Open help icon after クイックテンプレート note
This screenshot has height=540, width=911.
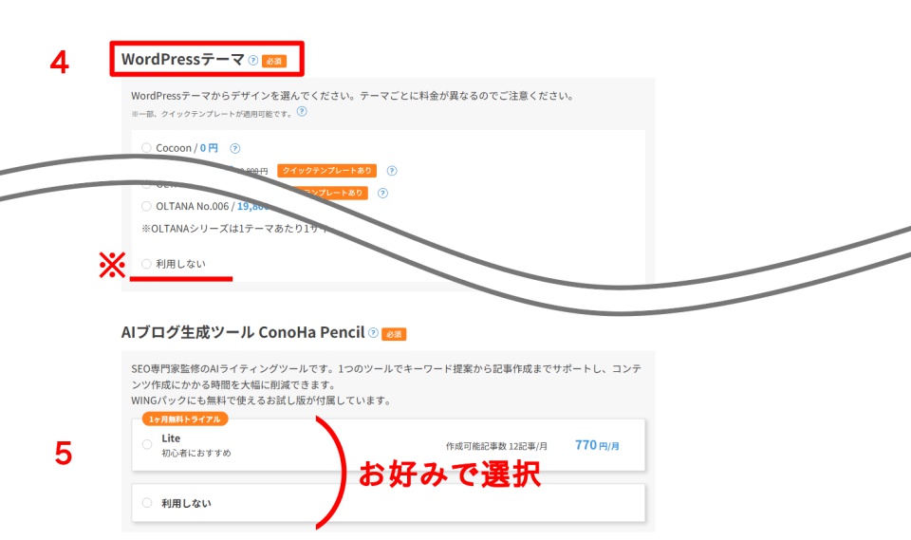pyautogui.click(x=302, y=112)
